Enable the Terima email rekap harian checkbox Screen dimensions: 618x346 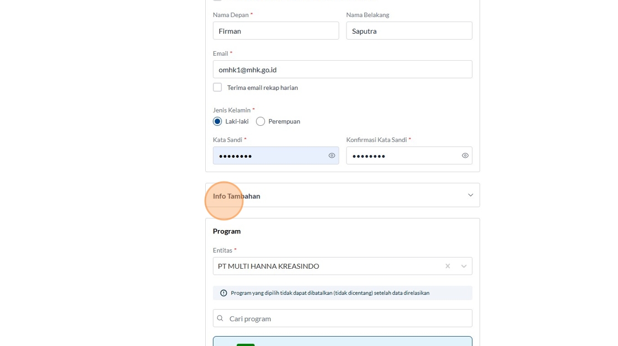point(217,87)
